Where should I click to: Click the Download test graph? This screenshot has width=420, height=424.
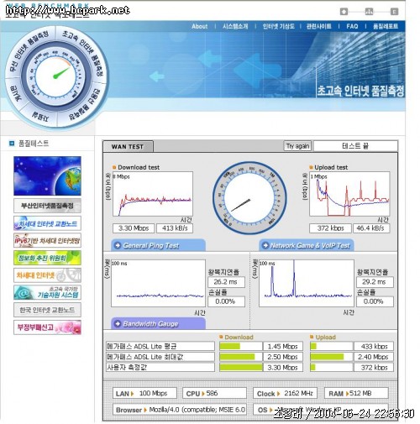(x=153, y=194)
